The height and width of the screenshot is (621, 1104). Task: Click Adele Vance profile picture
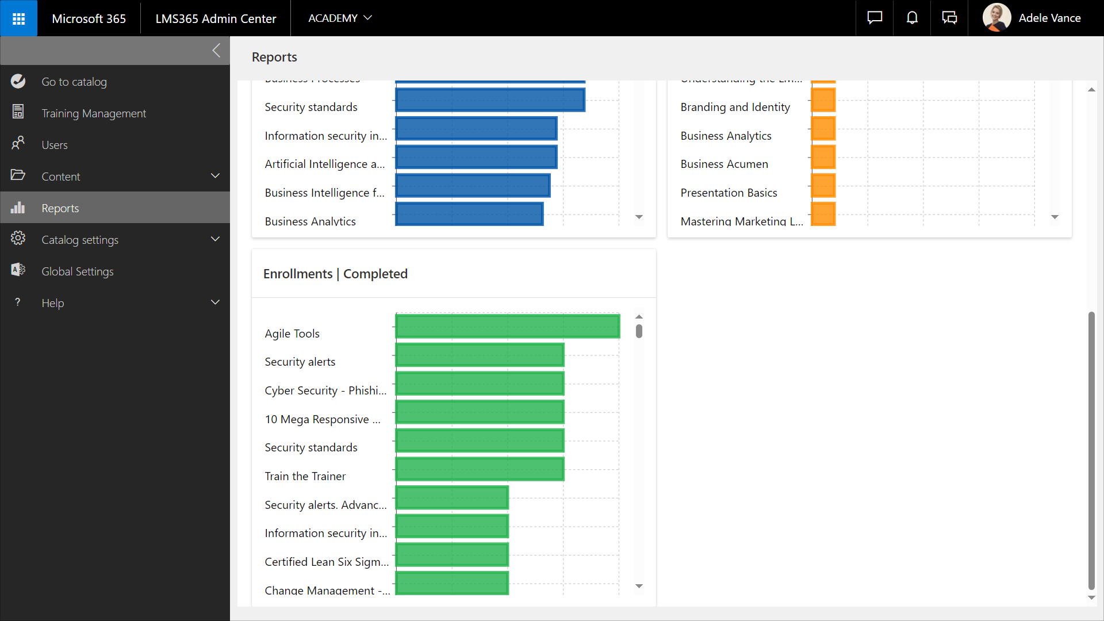pyautogui.click(x=996, y=18)
